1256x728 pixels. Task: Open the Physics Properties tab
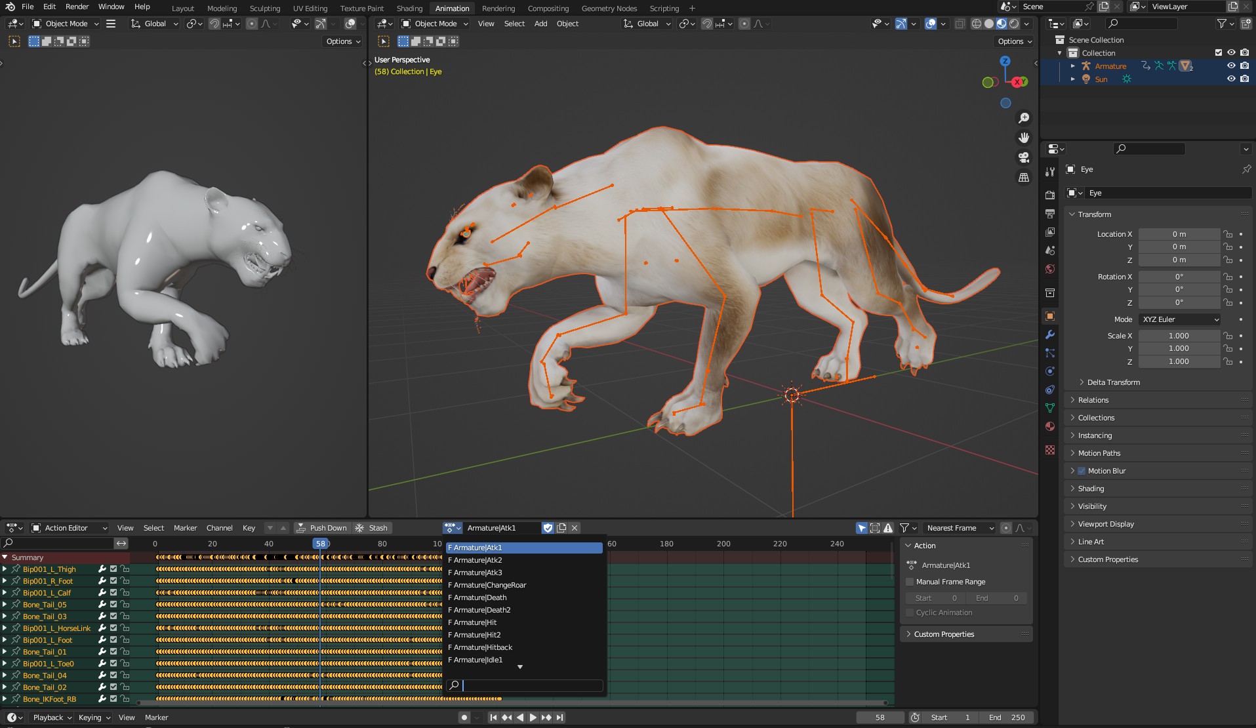(x=1049, y=371)
